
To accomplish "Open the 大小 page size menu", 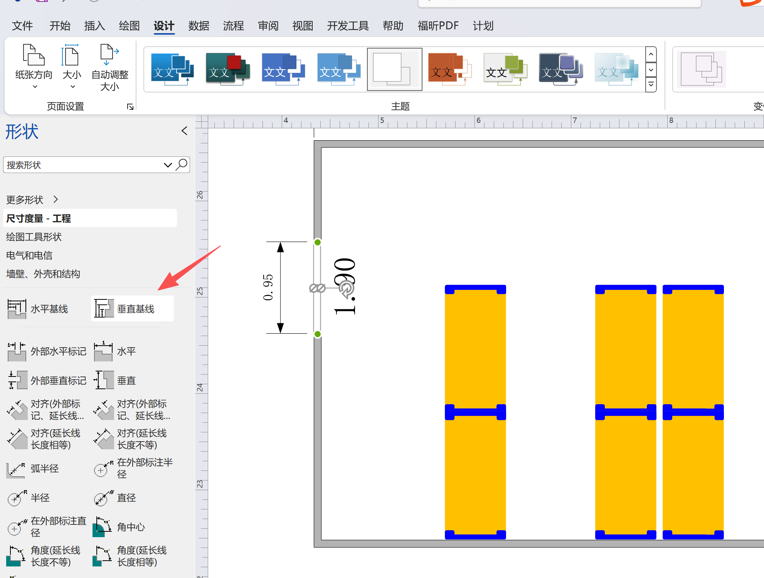I will tap(72, 67).
